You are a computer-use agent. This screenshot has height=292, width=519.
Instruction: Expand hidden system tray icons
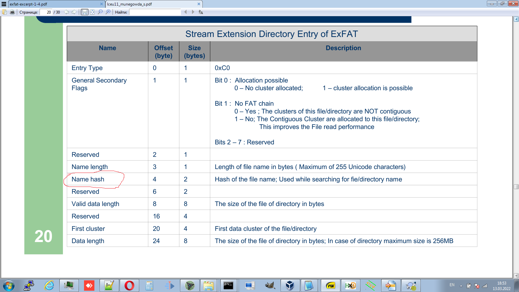pos(461,286)
